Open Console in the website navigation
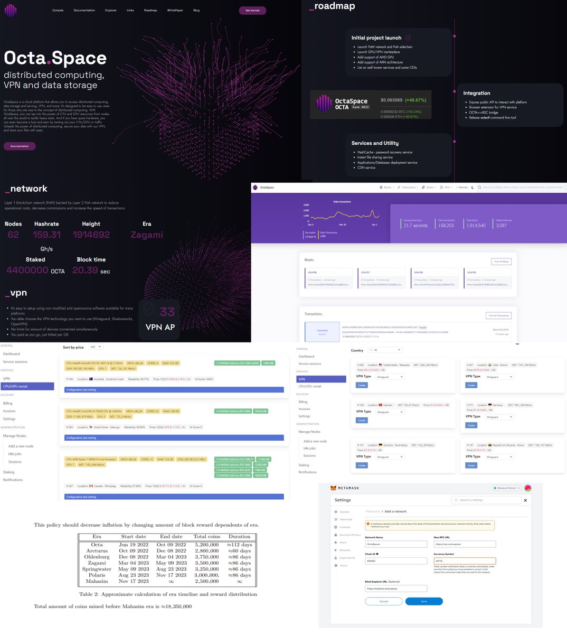 point(58,10)
